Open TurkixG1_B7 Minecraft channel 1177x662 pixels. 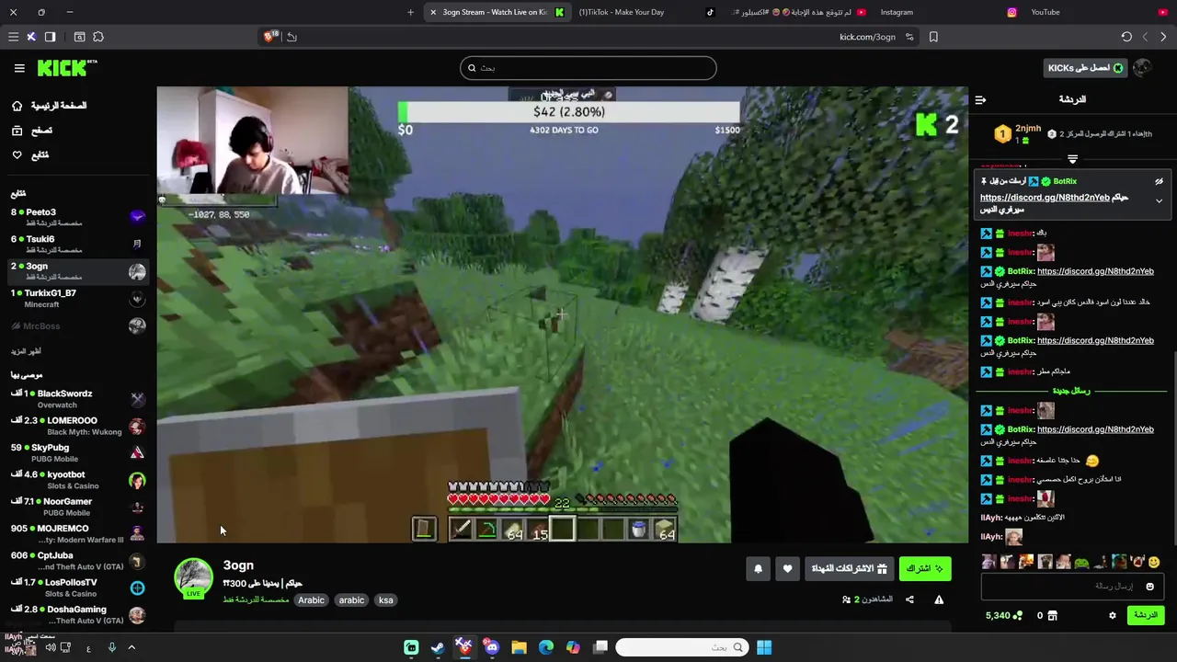pyautogui.click(x=77, y=298)
